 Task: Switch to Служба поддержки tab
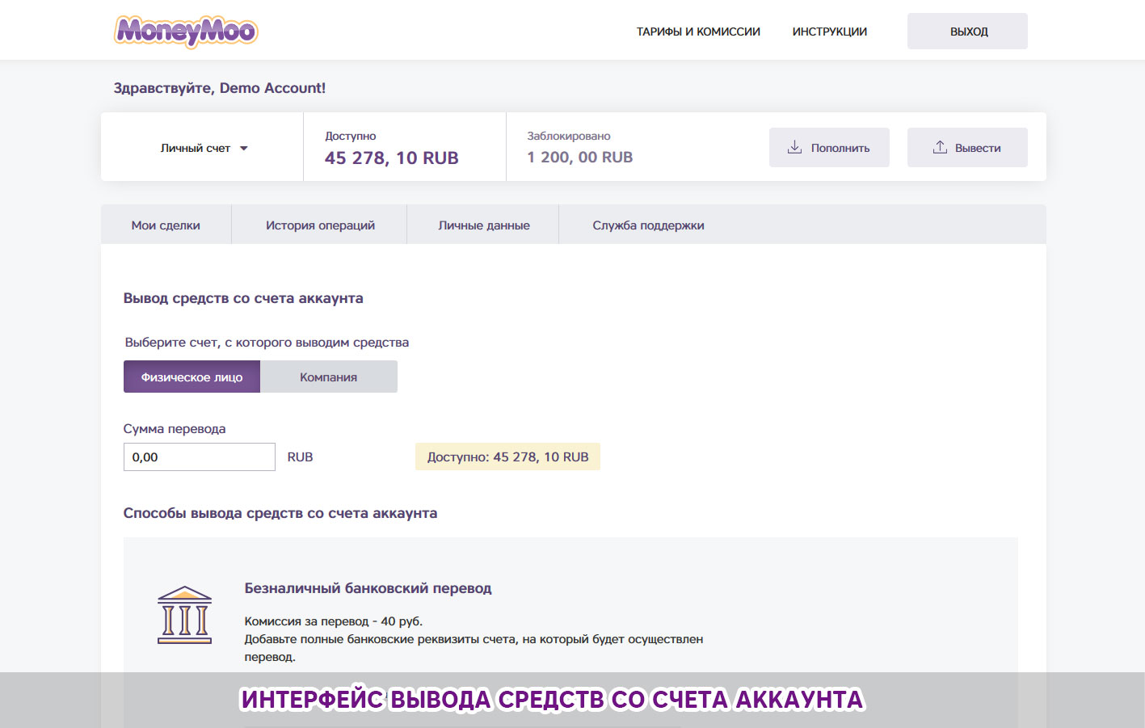tap(648, 225)
